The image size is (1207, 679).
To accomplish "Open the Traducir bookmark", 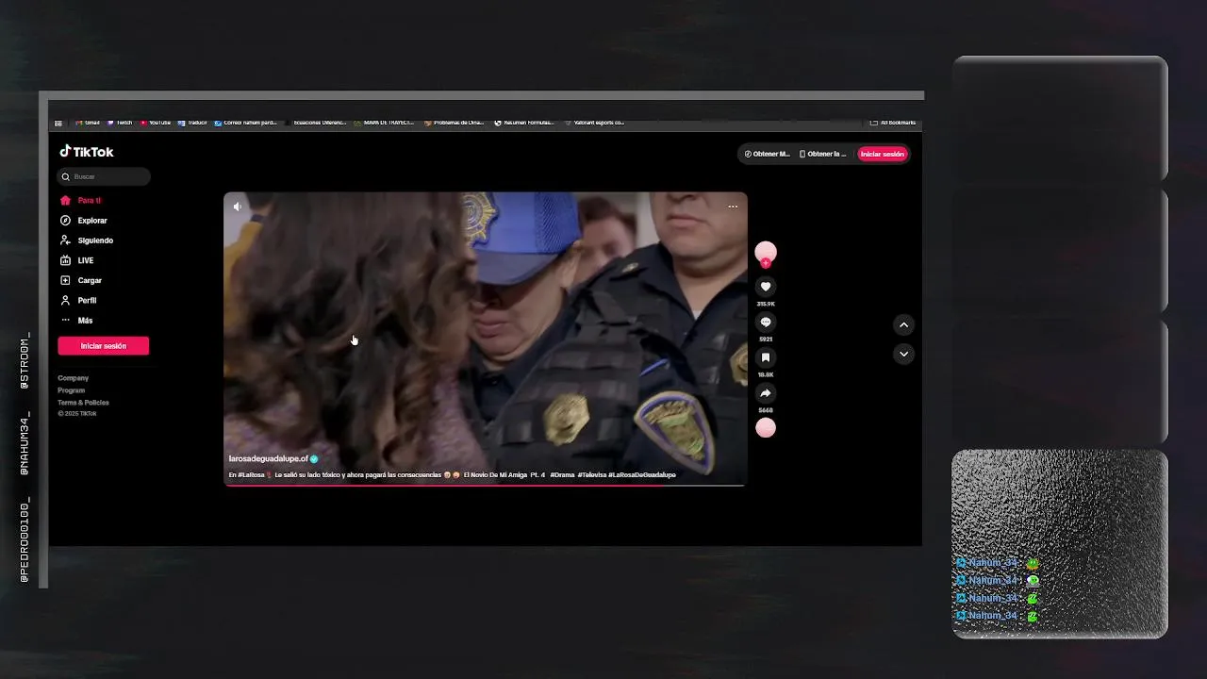I will click(192, 123).
